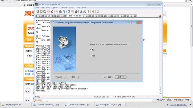Click Connect in Tab toolbar icon
This screenshot has width=193, height=108.
(45, 11)
